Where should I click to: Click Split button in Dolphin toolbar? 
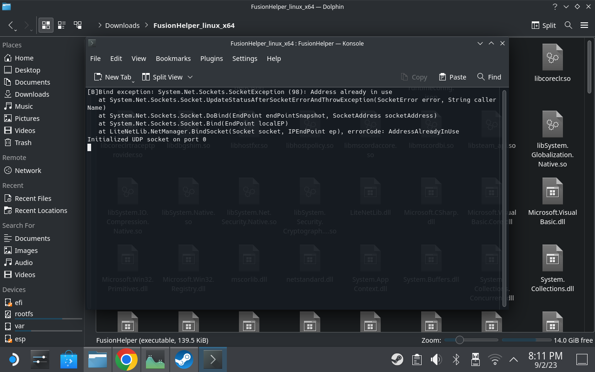(x=544, y=25)
